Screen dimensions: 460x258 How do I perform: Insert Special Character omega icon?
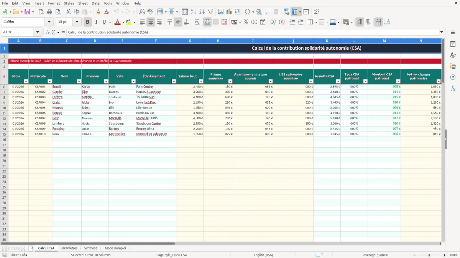point(248,12)
